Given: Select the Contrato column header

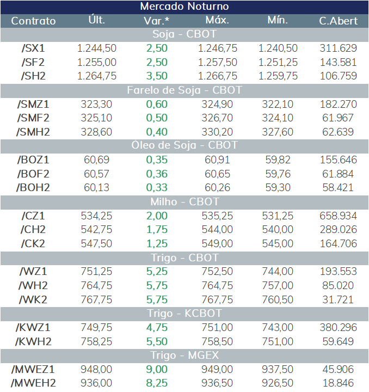Looking at the screenshot, I should [x=33, y=21].
